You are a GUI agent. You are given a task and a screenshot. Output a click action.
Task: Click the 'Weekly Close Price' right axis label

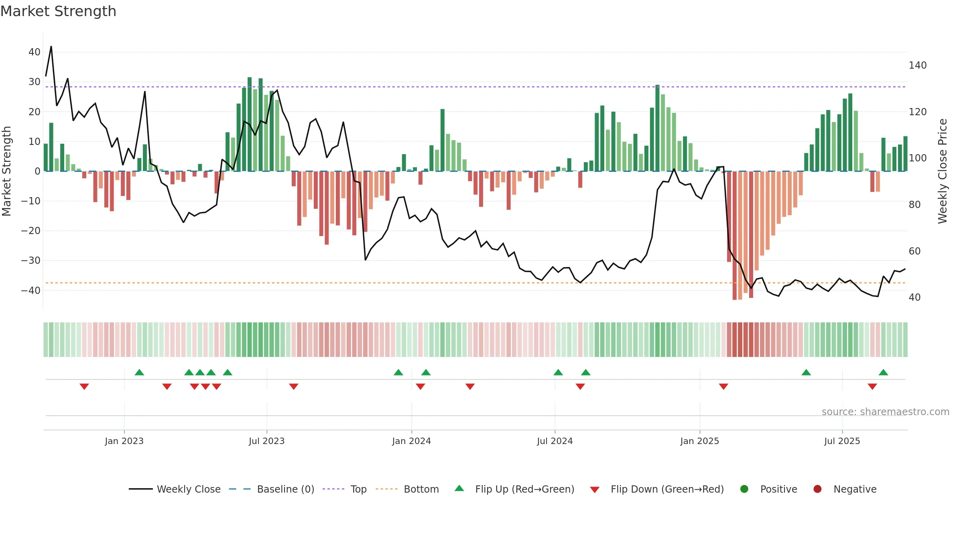pos(943,171)
